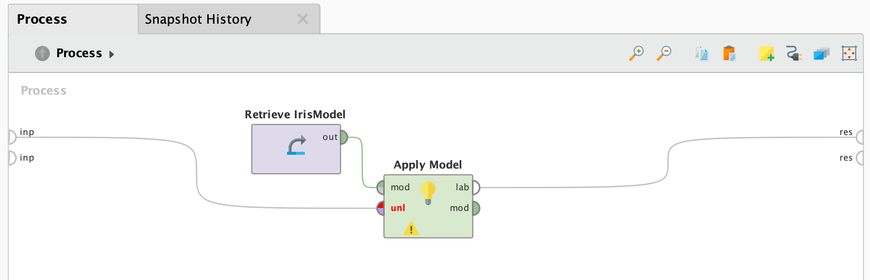Click the auto-fit process view icon

coord(849,53)
